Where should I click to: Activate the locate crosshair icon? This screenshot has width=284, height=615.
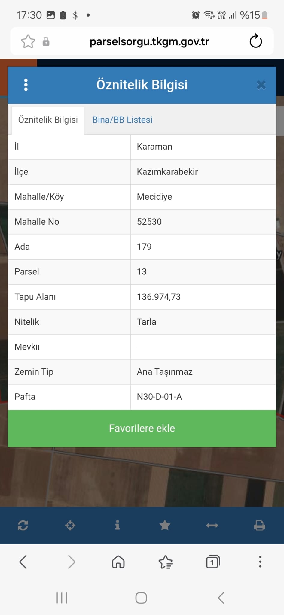[70, 526]
